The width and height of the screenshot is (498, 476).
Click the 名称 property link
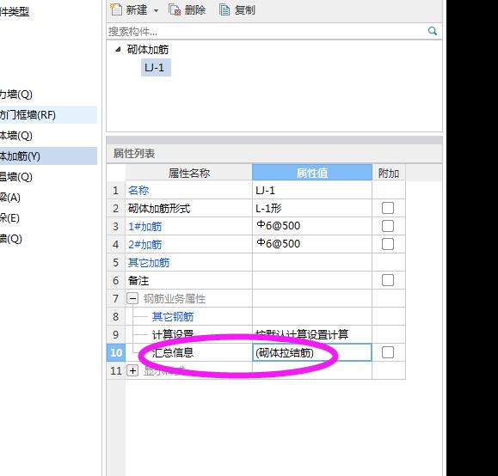point(138,190)
